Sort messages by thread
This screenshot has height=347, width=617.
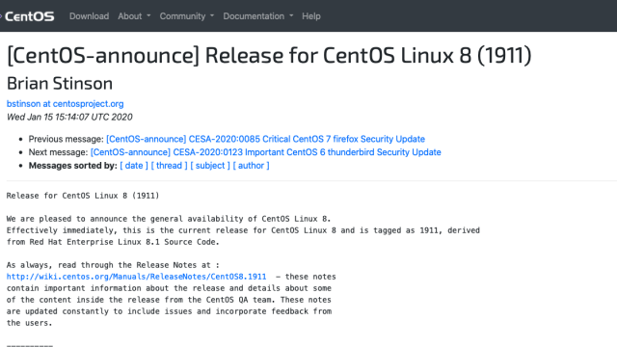tap(170, 166)
